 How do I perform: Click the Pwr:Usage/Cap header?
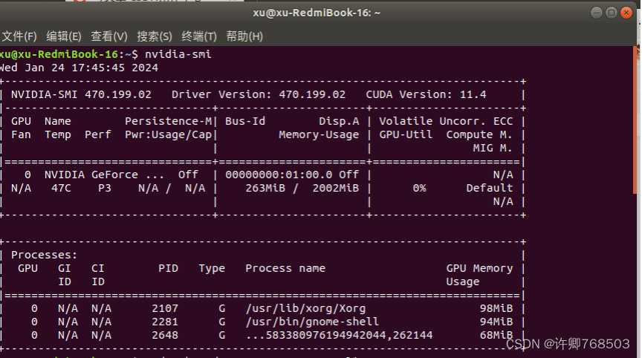tap(168, 134)
